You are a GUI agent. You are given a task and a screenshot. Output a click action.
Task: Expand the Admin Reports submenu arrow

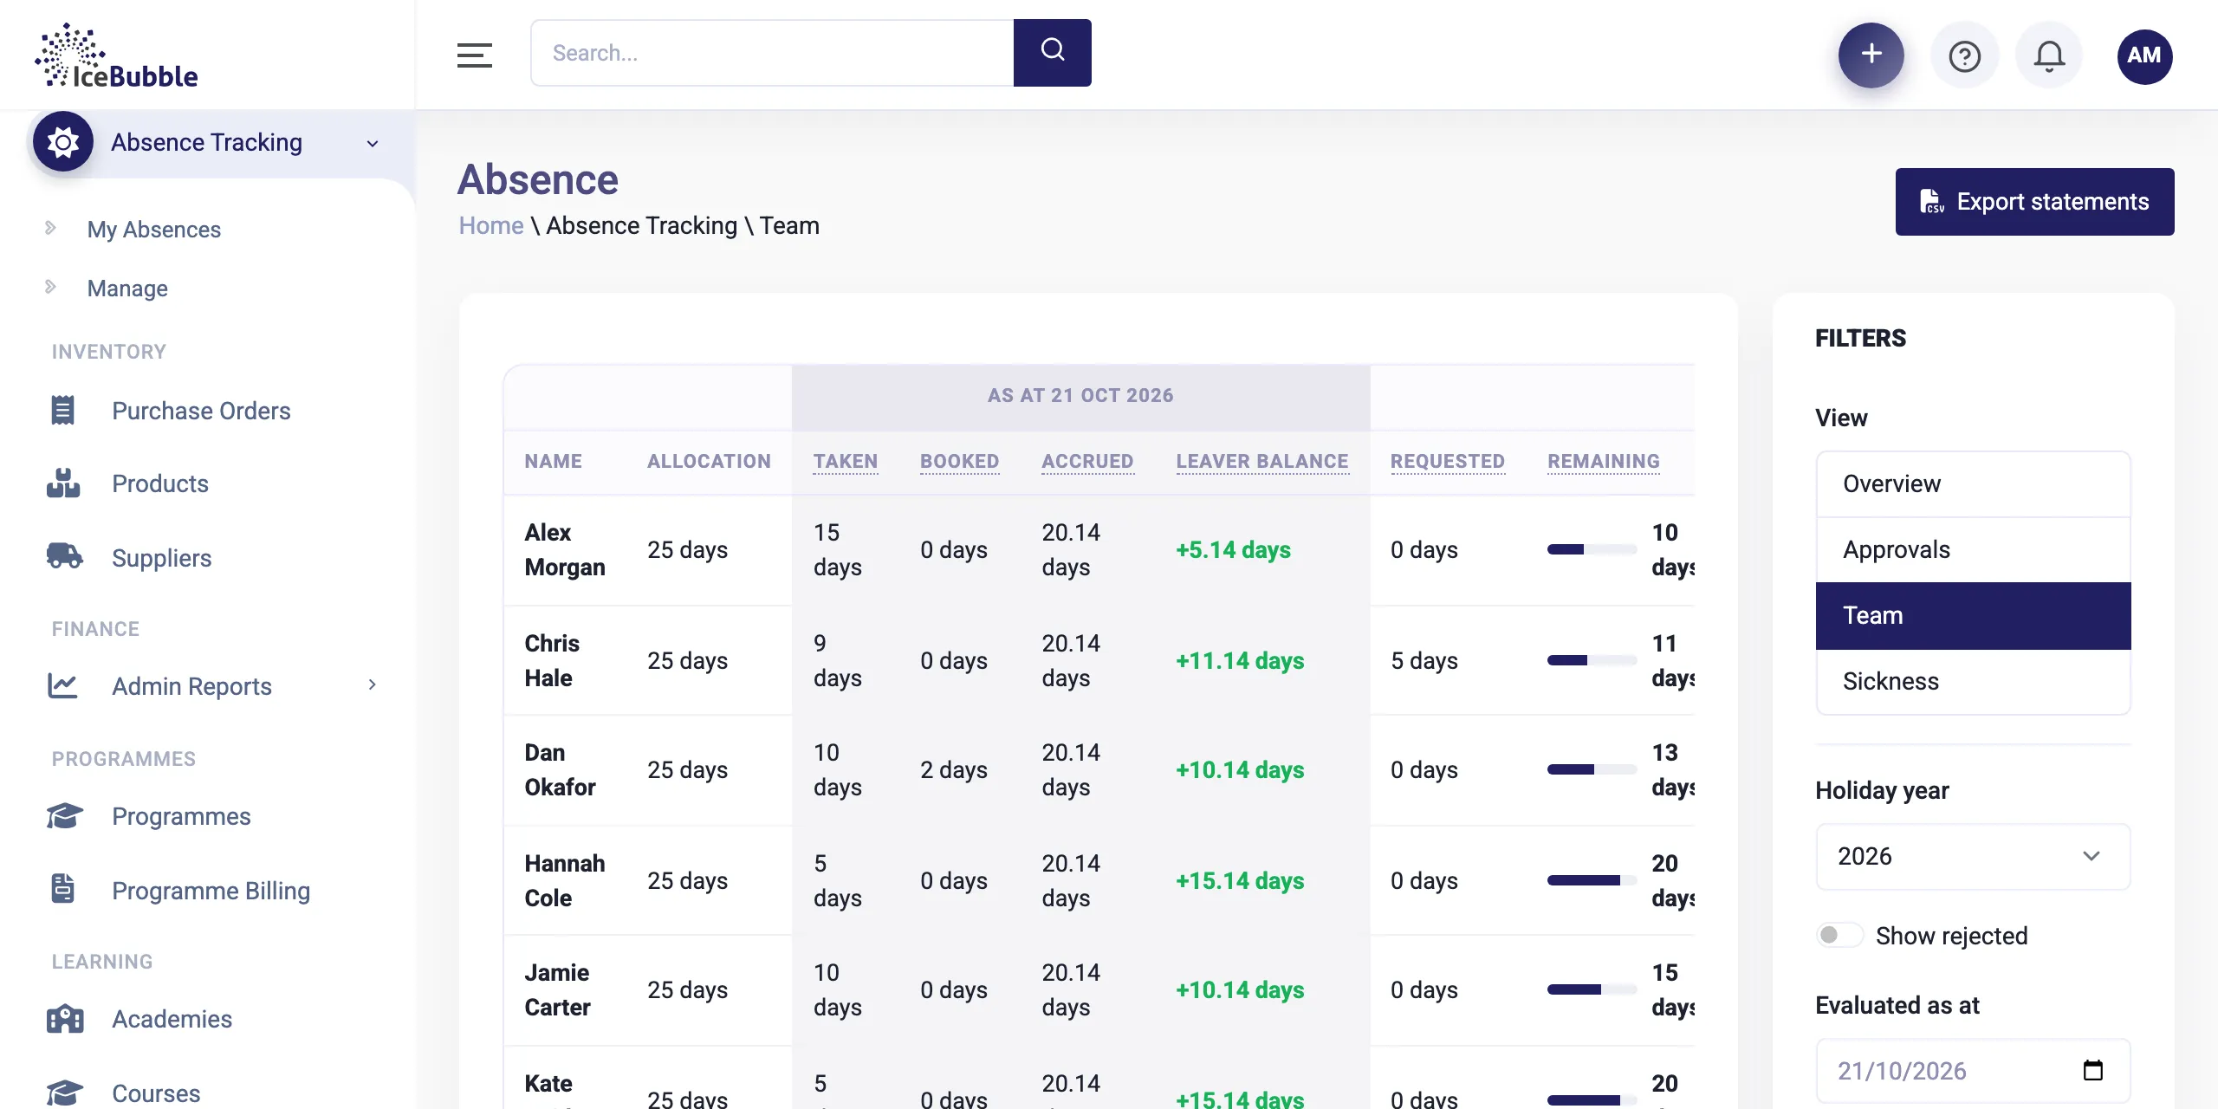coord(373,684)
